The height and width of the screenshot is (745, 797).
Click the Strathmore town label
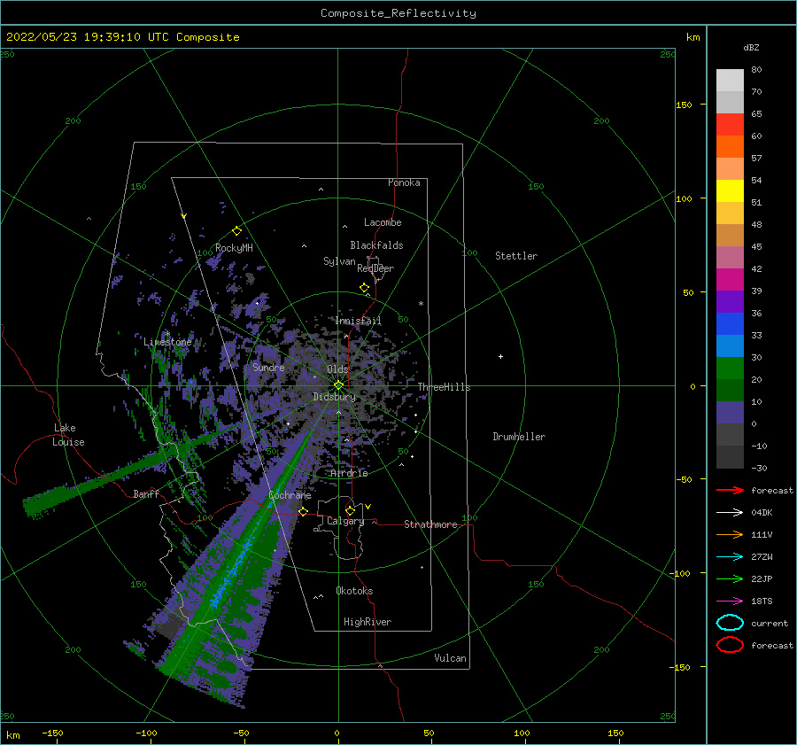pos(430,524)
